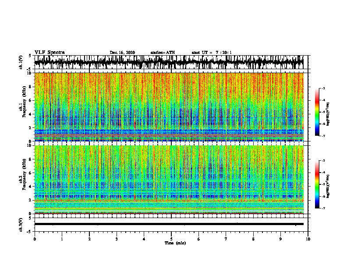Click the ch.3 "-5" volt tick label
Viewport: 347px width, 268px height.
29,232
